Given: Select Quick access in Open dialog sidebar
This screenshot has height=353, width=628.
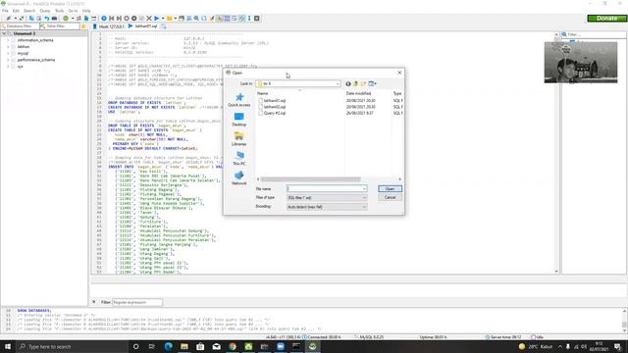Looking at the screenshot, I should (239, 100).
